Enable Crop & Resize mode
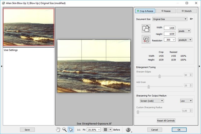 [145, 11]
